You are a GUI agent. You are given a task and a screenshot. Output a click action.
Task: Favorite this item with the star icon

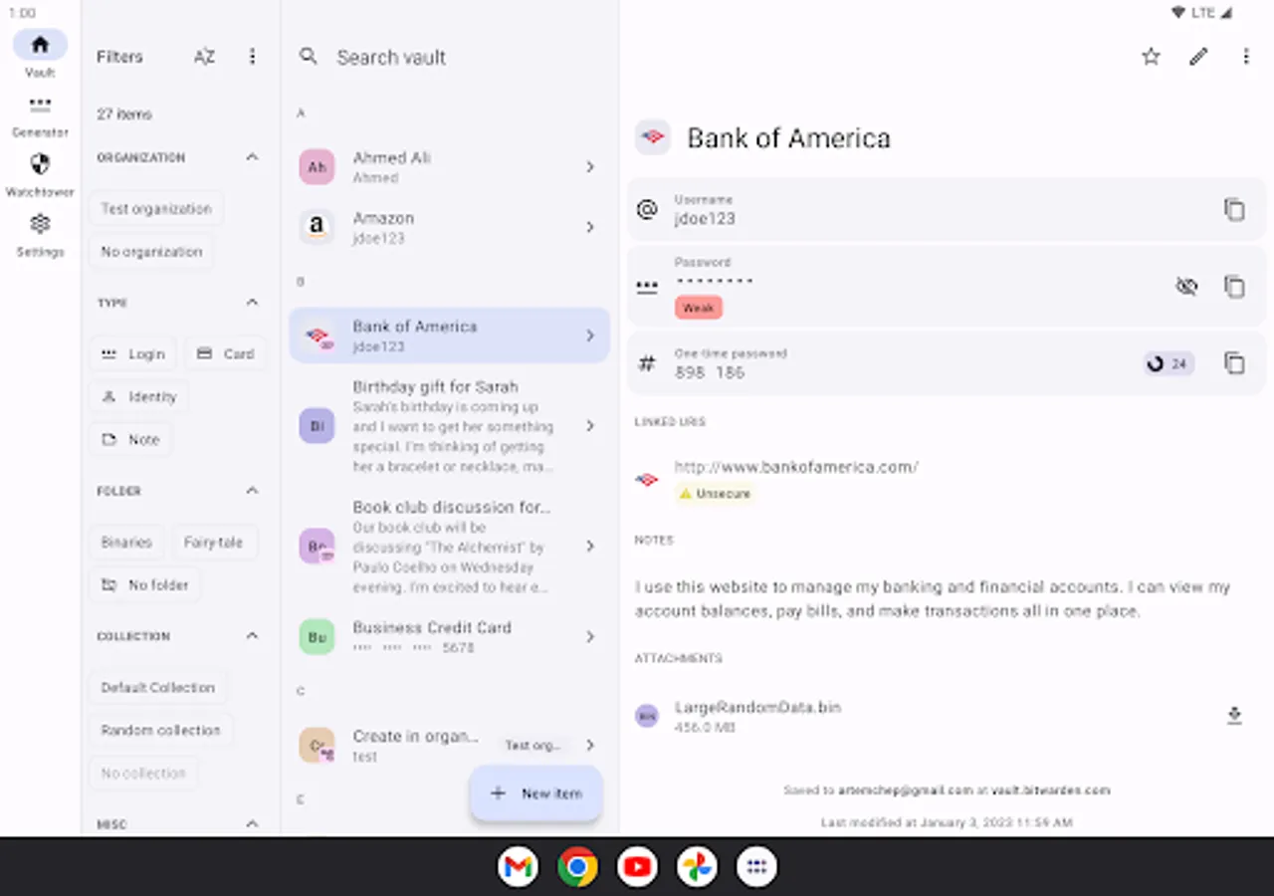tap(1151, 57)
